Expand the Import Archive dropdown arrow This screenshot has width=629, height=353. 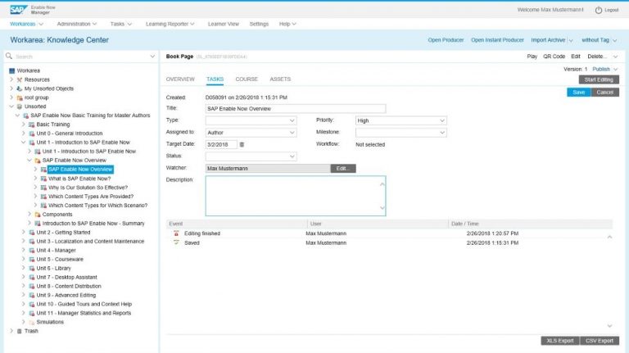click(571, 40)
